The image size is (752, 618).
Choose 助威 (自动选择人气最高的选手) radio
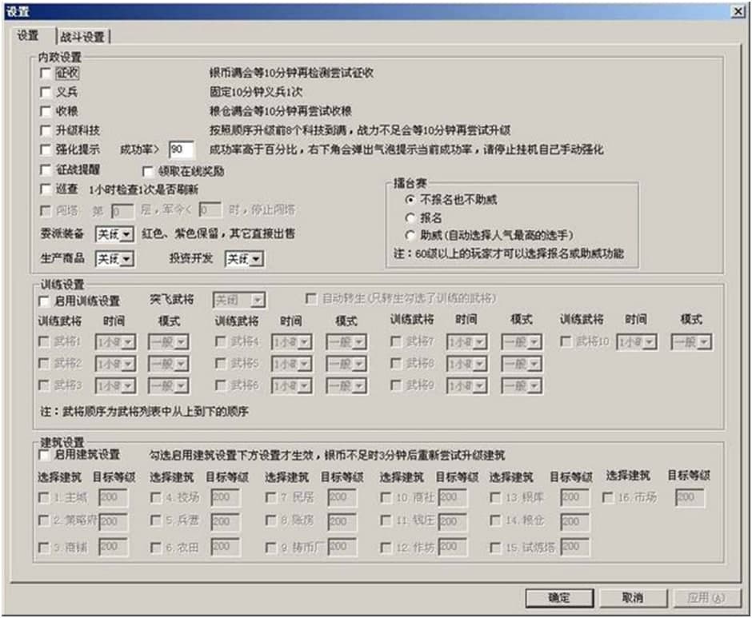[410, 235]
